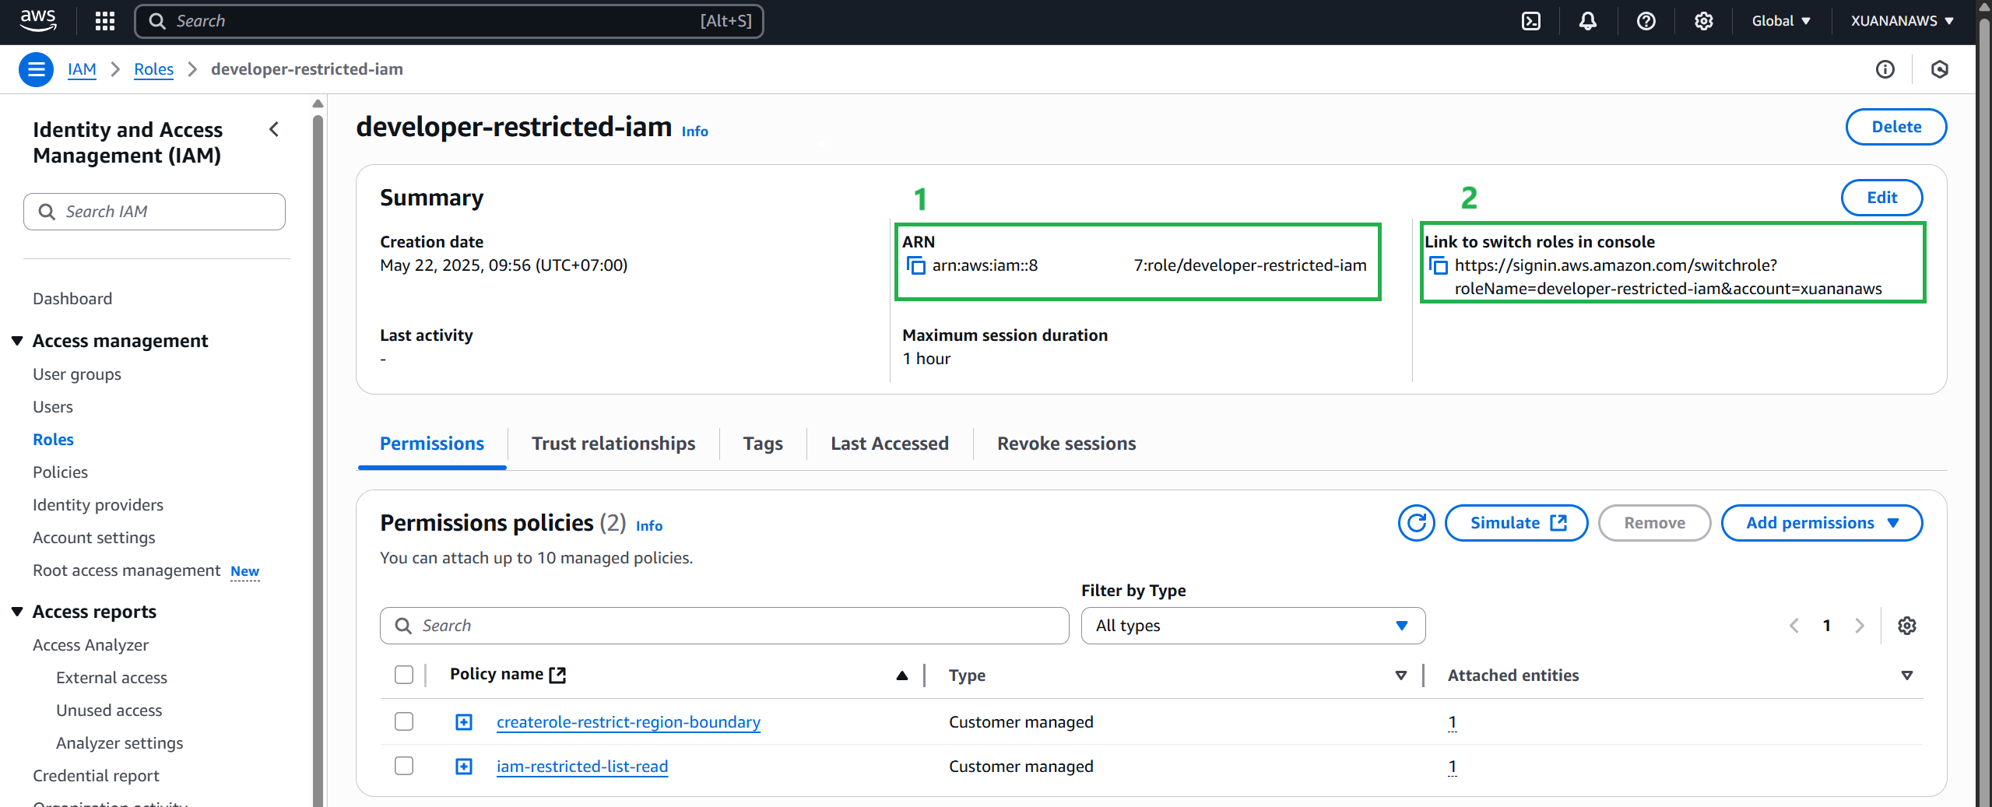
Task: Open the AWS services grid menu
Action: (104, 21)
